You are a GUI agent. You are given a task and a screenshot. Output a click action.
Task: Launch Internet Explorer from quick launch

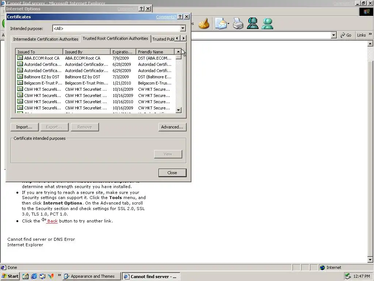[x=34, y=276]
